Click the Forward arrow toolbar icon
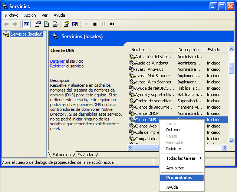 (x=15, y=24)
